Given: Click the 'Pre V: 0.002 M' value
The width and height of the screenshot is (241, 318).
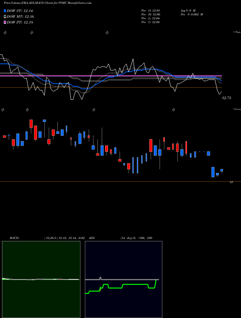Looking at the screenshot, I should pyautogui.click(x=192, y=14).
